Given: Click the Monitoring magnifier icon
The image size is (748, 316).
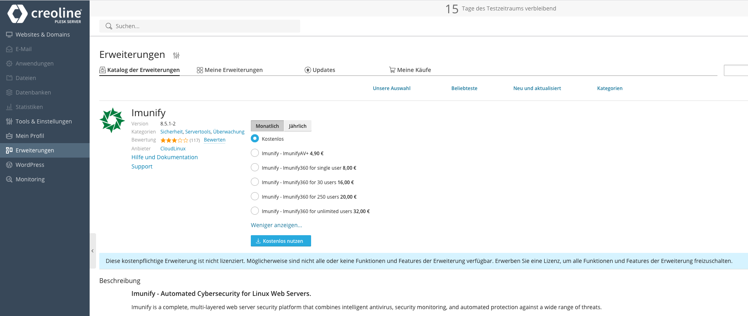Looking at the screenshot, I should [x=9, y=179].
